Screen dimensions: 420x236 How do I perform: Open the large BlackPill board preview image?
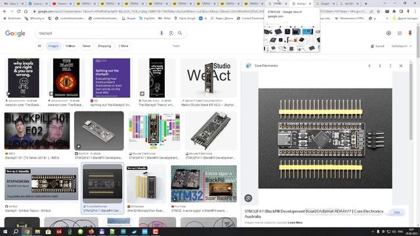tap(325, 138)
